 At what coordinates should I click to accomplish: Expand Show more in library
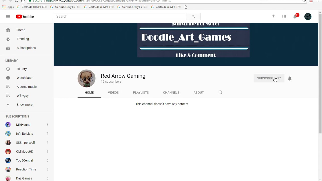(27, 105)
